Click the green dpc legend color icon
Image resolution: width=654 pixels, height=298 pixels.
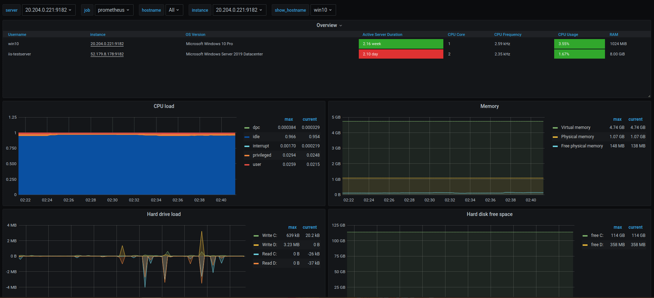(x=247, y=128)
